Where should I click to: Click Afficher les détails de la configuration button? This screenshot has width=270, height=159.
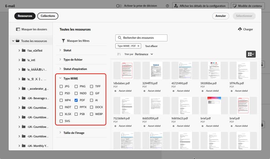point(200,6)
